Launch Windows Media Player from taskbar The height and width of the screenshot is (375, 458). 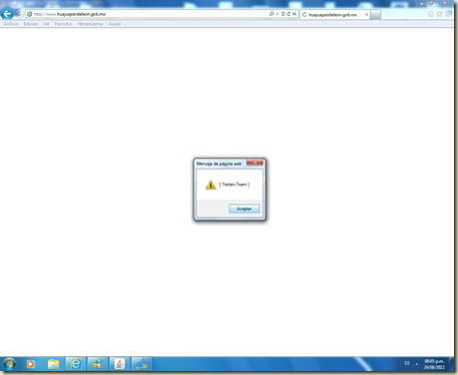pyautogui.click(x=31, y=364)
